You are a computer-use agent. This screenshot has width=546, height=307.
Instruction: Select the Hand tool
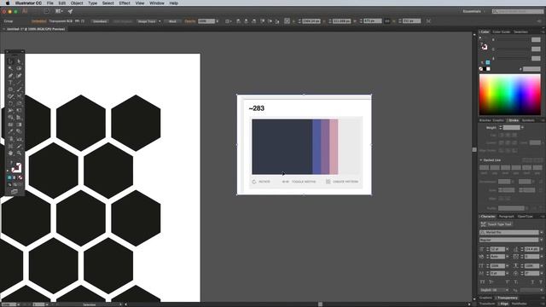point(10,153)
